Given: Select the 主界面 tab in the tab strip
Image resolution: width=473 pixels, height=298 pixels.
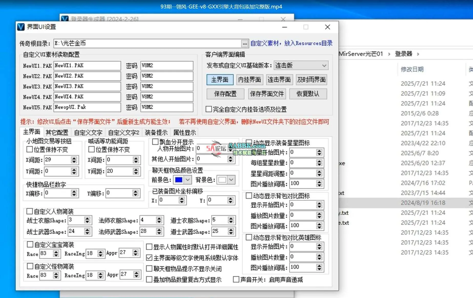Looking at the screenshot, I should click(31, 132).
